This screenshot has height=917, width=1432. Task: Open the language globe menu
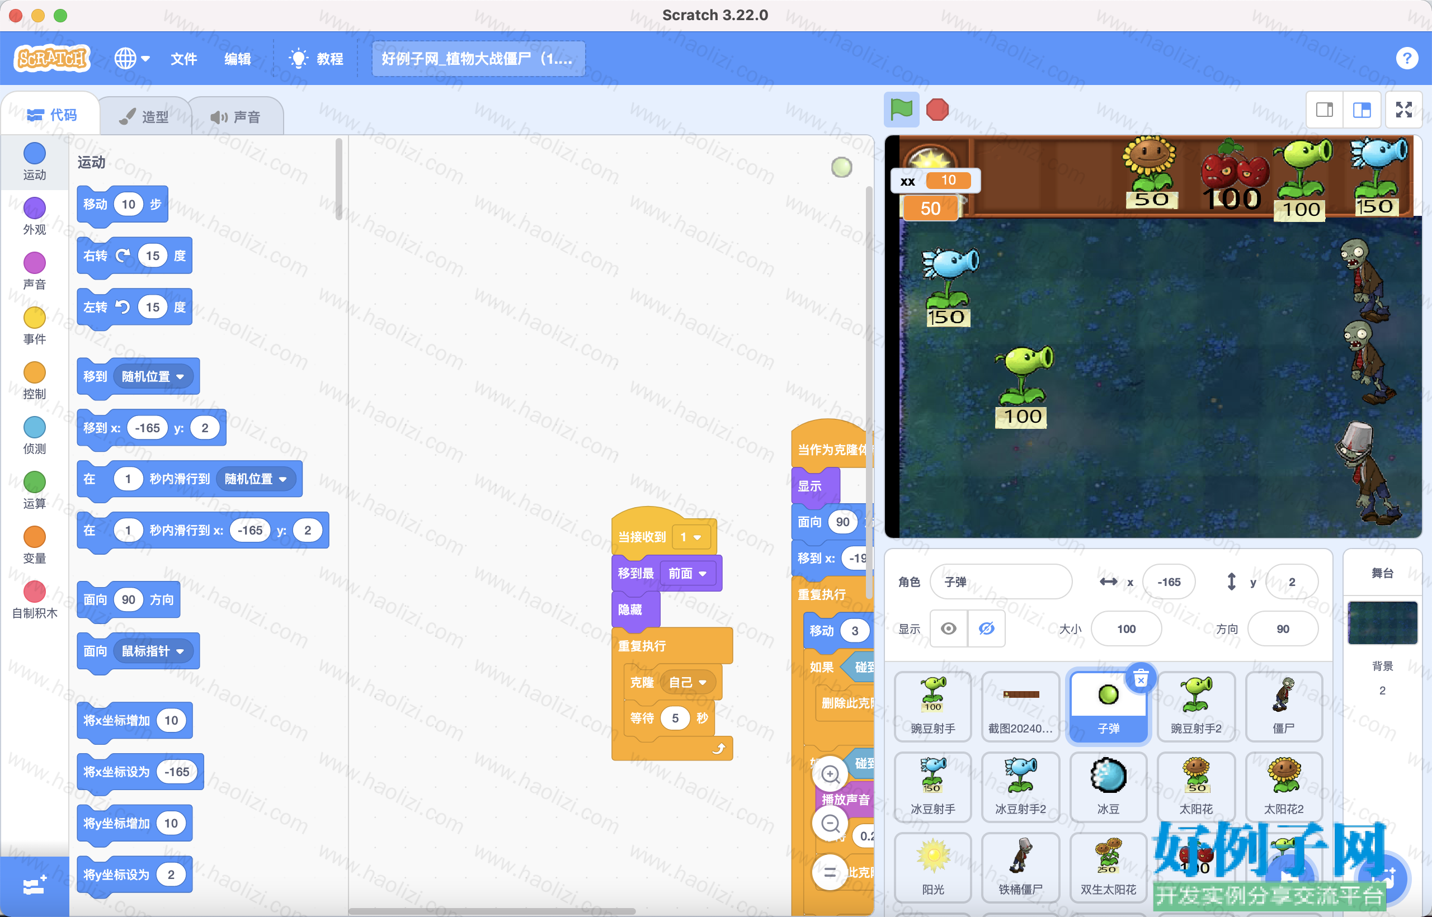coord(131,58)
